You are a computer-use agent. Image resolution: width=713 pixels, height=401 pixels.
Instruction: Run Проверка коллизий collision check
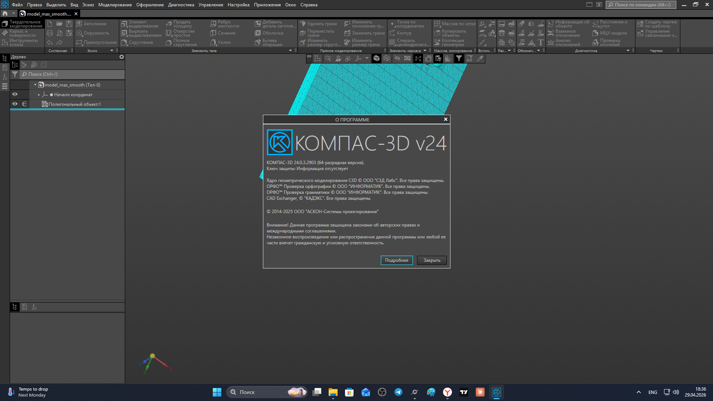pos(606,43)
